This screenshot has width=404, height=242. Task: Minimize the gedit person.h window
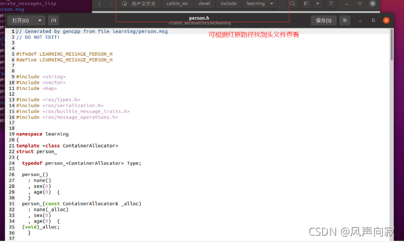click(361, 20)
